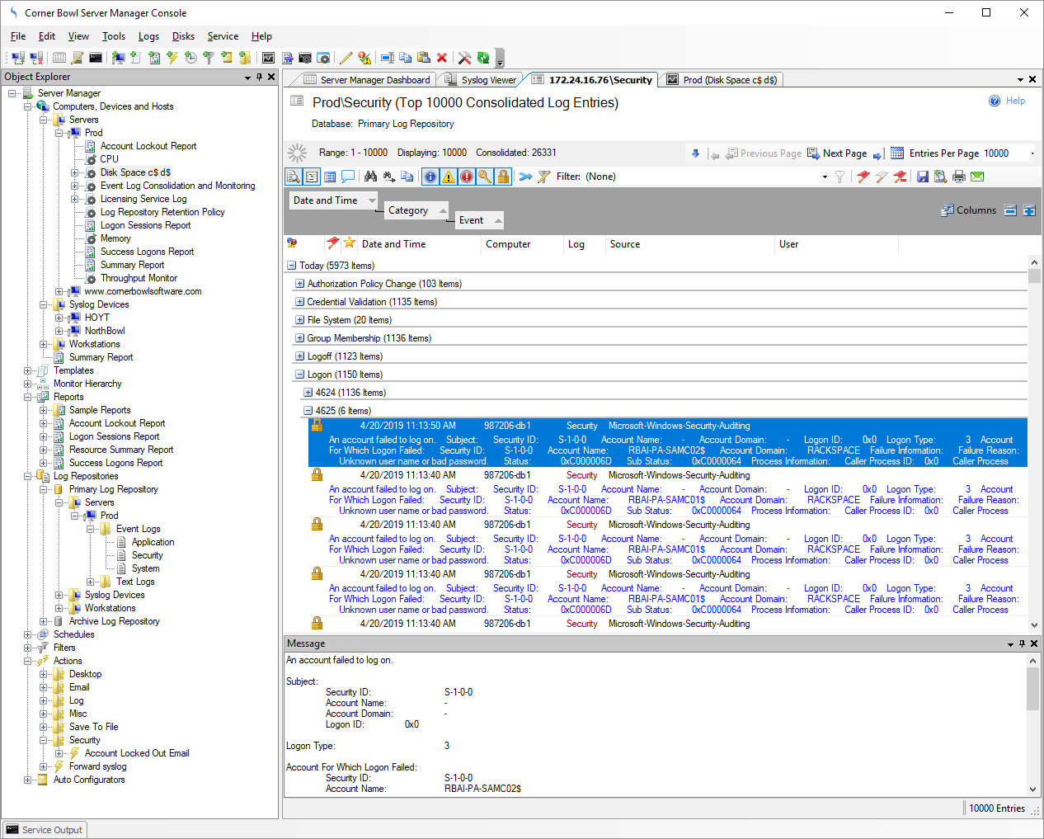Open the Tools menu

coord(114,36)
